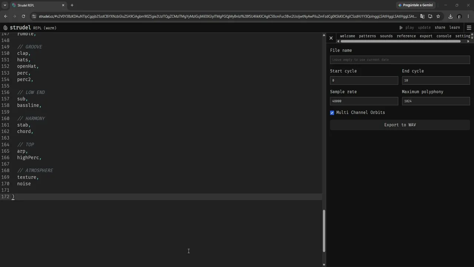The image size is (474, 267).
Task: Click the comment '// LOW END'
Action: coord(31,92)
